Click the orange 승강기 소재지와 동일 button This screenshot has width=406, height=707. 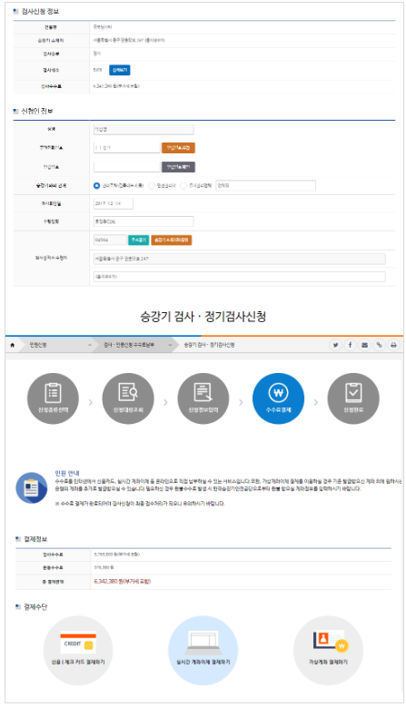tap(172, 240)
